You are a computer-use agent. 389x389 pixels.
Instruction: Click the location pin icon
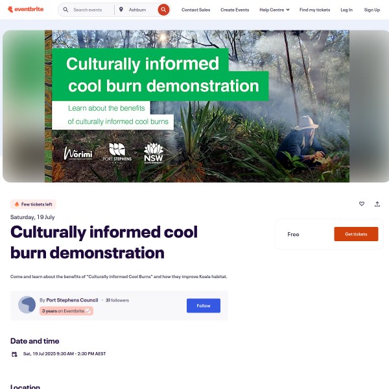(121, 10)
